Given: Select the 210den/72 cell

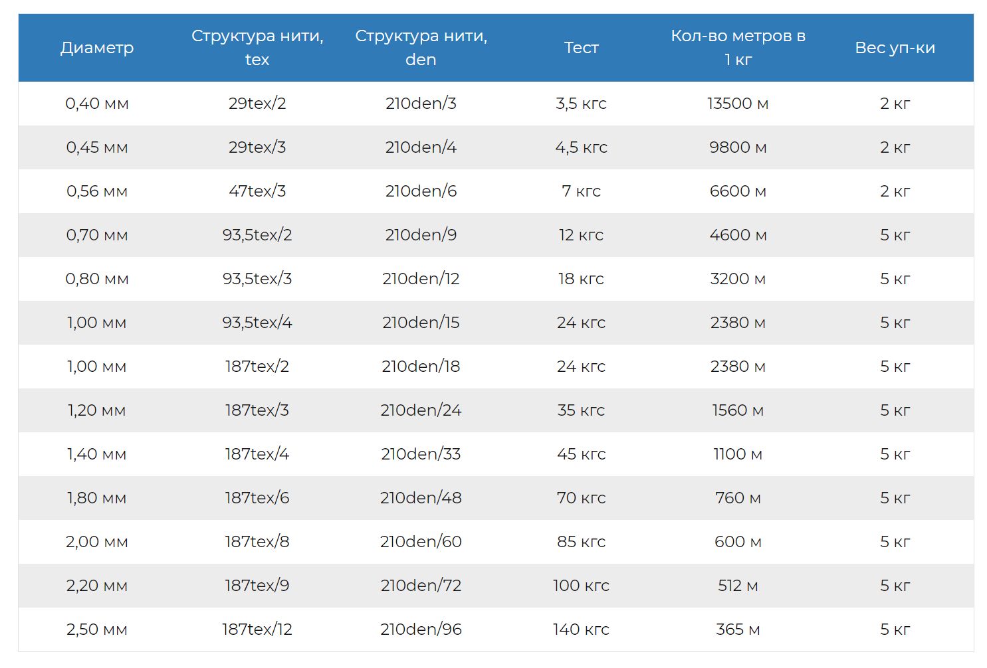Looking at the screenshot, I should coord(421,586).
